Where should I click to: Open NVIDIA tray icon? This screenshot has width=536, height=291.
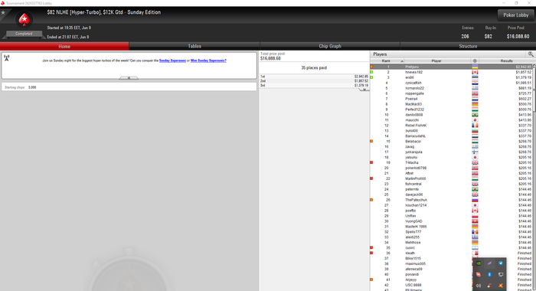[x=479, y=263]
